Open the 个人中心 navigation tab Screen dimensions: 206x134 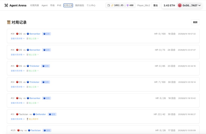click(91, 5)
